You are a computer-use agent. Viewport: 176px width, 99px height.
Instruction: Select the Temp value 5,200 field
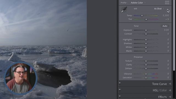coord(166,16)
